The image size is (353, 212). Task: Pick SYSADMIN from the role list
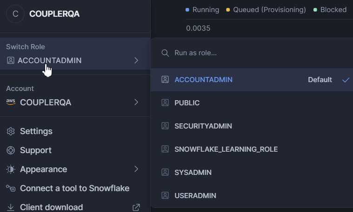pyautogui.click(x=193, y=173)
